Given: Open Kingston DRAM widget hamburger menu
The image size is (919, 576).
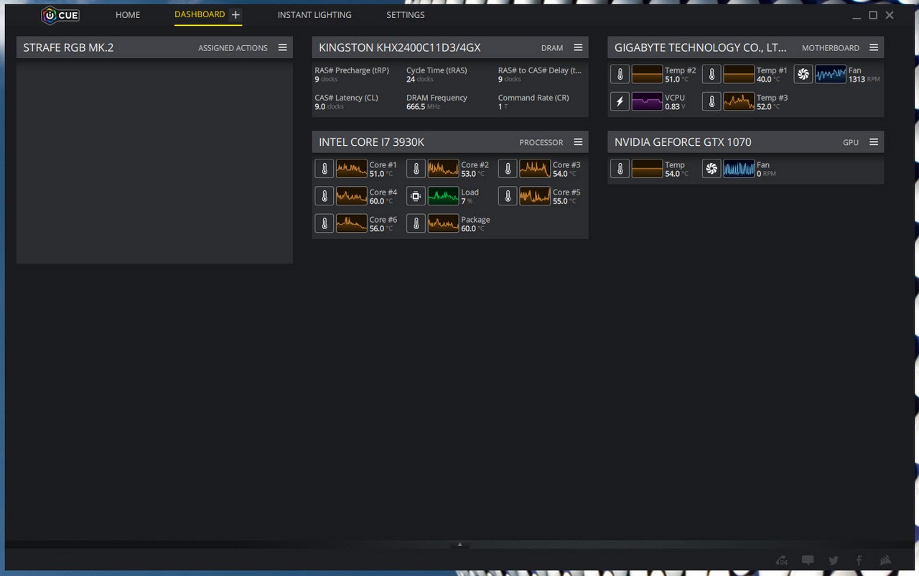Looking at the screenshot, I should [x=578, y=47].
